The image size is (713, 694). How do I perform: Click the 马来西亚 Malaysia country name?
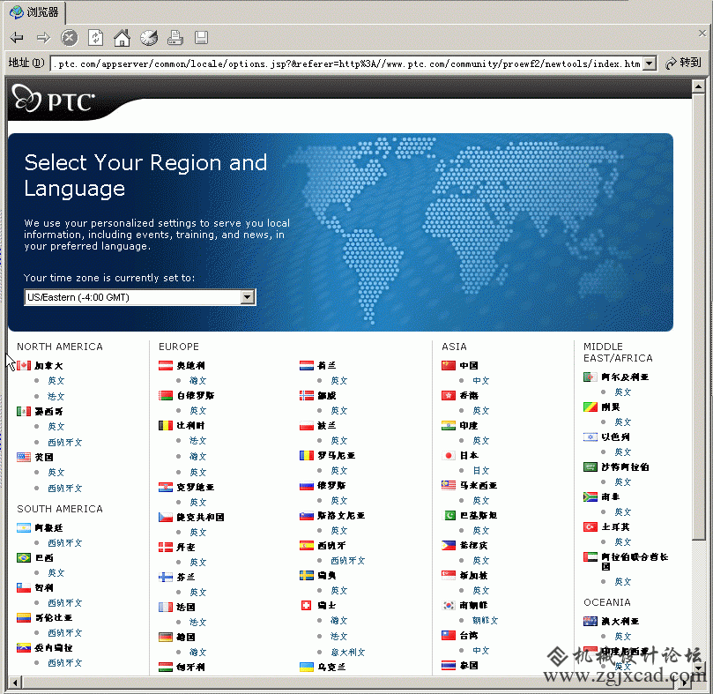coord(478,486)
